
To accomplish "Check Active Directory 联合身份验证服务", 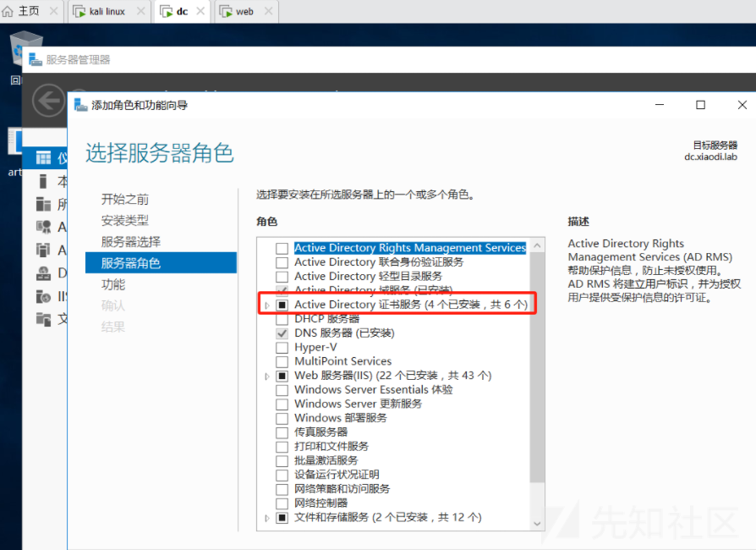I will pos(282,262).
